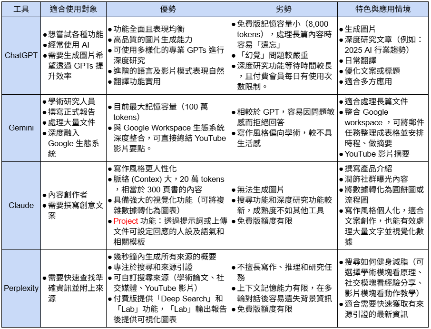Screen dimensions: 431x329
Task: Click the text '處理大量文件'
Action: coord(71,122)
